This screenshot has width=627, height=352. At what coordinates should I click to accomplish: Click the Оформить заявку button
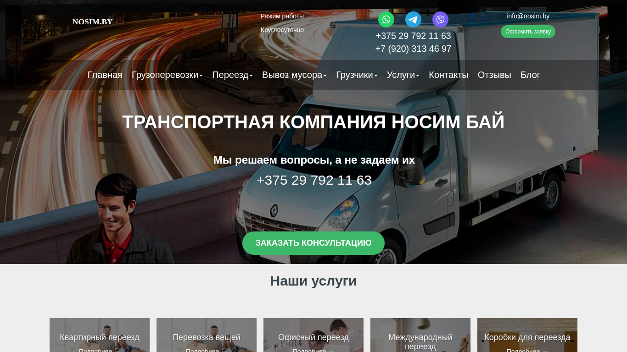[528, 32]
